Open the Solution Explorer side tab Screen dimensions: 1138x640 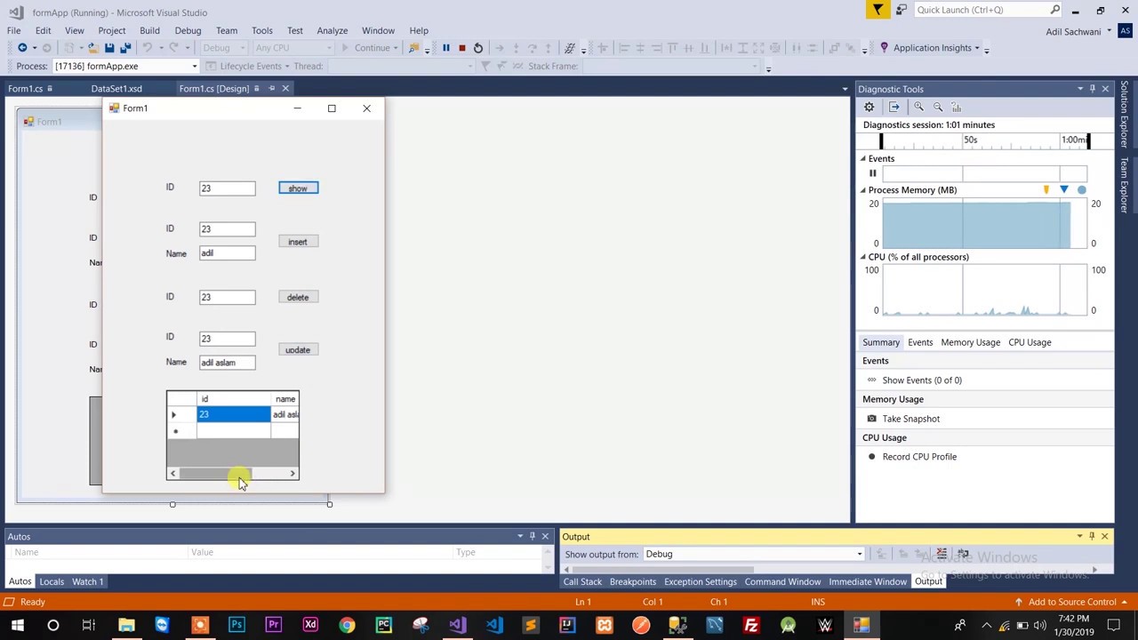pyautogui.click(x=1125, y=116)
